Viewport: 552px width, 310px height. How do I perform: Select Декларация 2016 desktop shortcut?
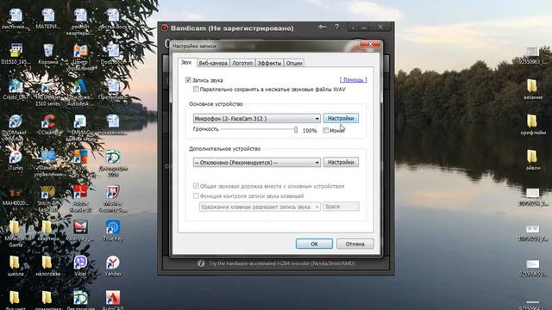[x=113, y=164]
